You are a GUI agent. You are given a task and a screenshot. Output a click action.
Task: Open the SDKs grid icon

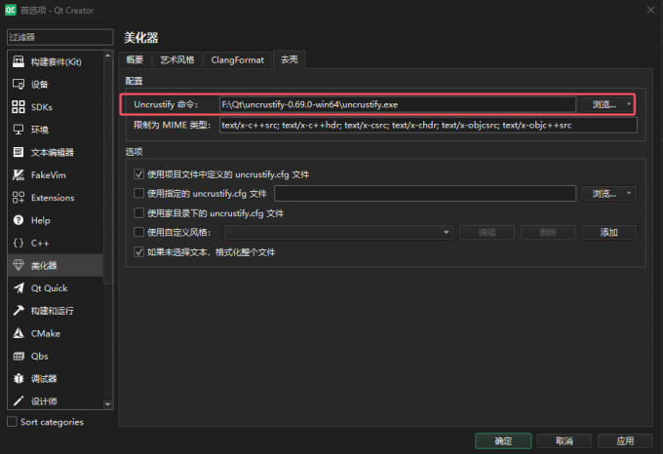19,107
